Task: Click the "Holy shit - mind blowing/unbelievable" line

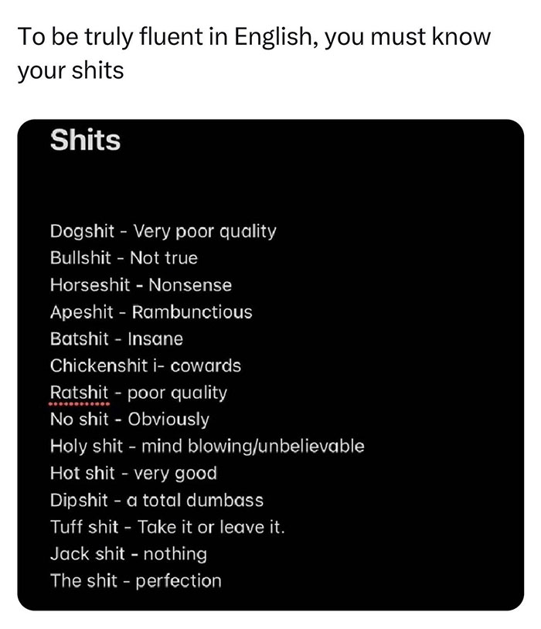Action: (207, 447)
